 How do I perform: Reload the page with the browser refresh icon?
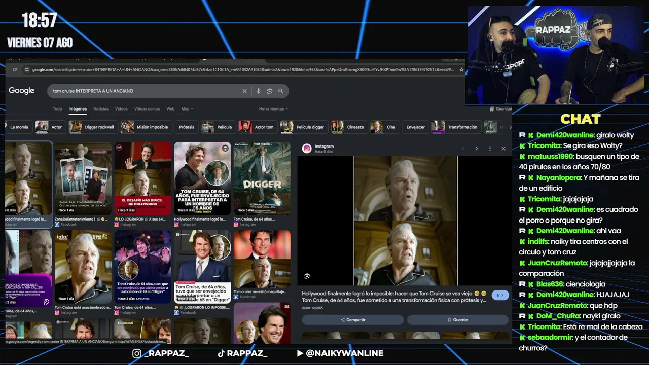15,70
